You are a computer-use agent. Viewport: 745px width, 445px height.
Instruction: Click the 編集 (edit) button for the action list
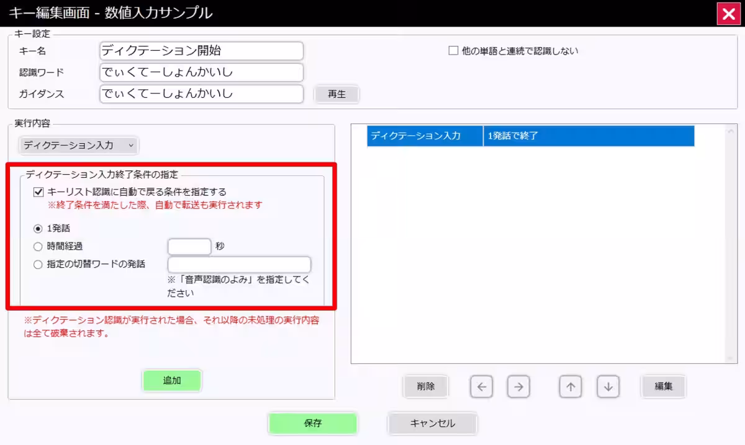(x=663, y=386)
